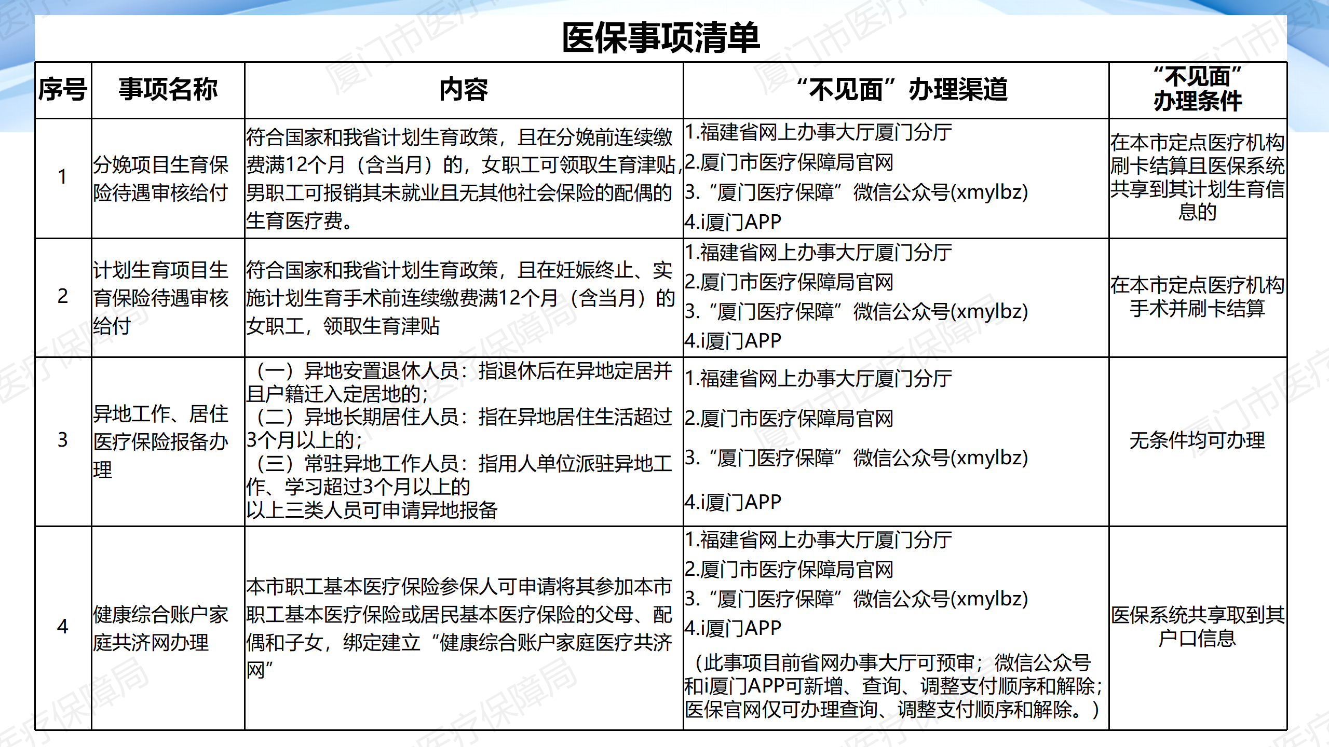1329x747 pixels.
Task: Click condition 无条件均可办理
Action: point(1198,441)
